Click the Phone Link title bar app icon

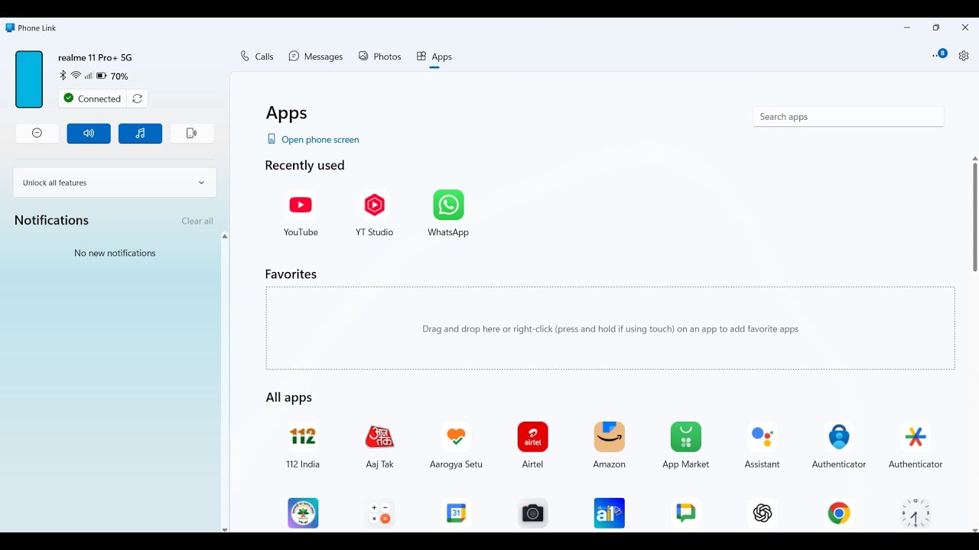(10, 27)
